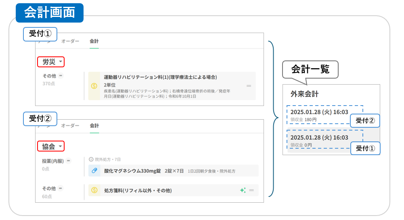
Task: Click the drag handle on the 運動器リハビリテーション料 row
Action: pyautogui.click(x=249, y=86)
